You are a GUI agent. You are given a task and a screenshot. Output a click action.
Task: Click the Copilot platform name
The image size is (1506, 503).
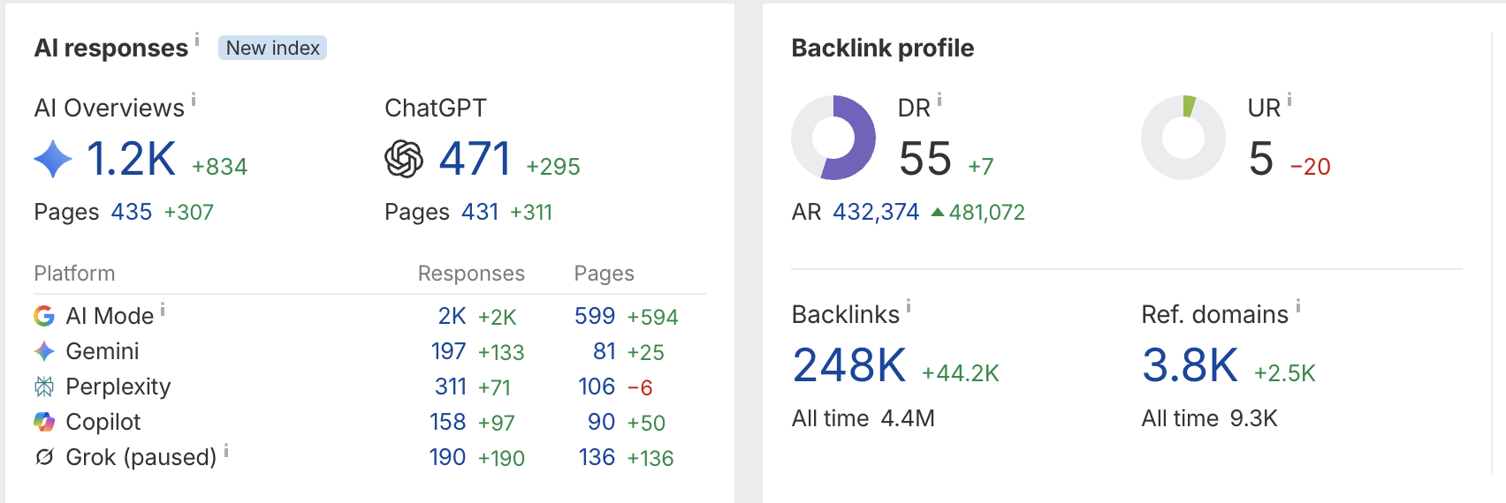click(x=103, y=422)
